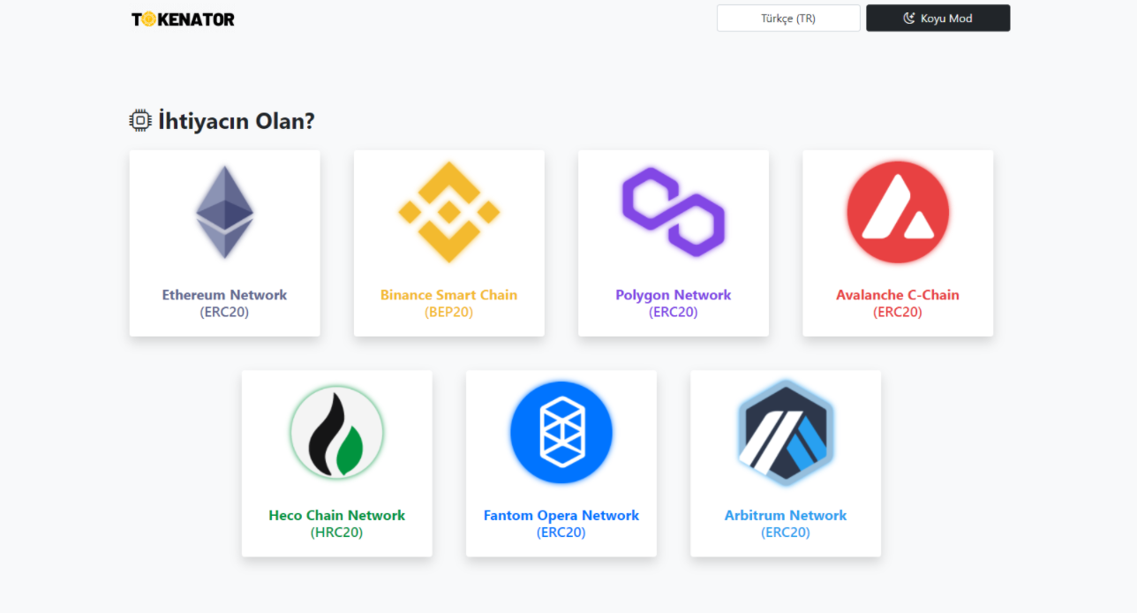Click the (ERC20) text under Polygon Network
Screen dimensions: 1137x613
pos(674,313)
